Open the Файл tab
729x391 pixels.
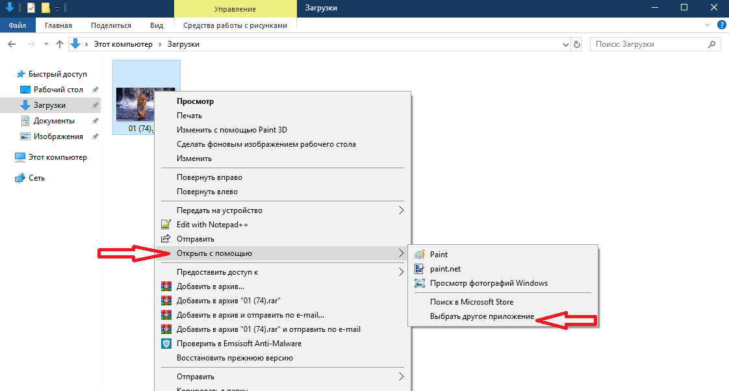(18, 25)
